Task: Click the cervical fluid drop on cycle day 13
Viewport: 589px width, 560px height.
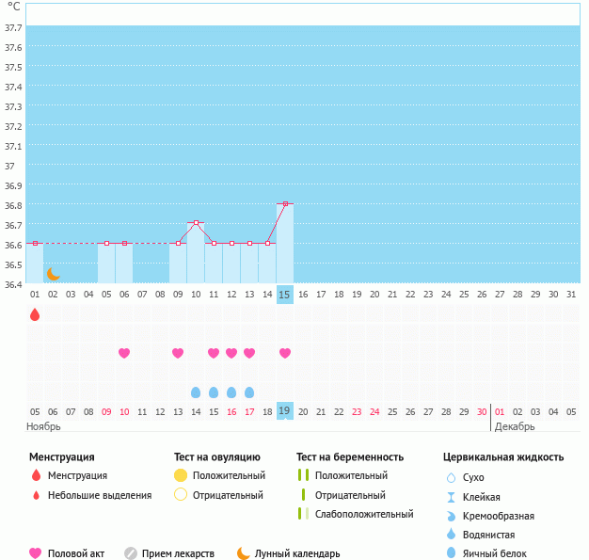Action: coord(249,392)
